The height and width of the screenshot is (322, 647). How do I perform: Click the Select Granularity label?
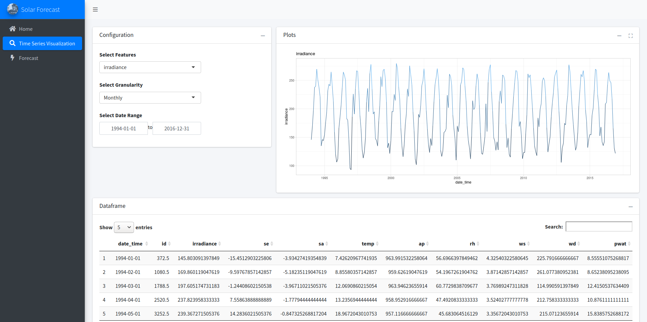(121, 85)
